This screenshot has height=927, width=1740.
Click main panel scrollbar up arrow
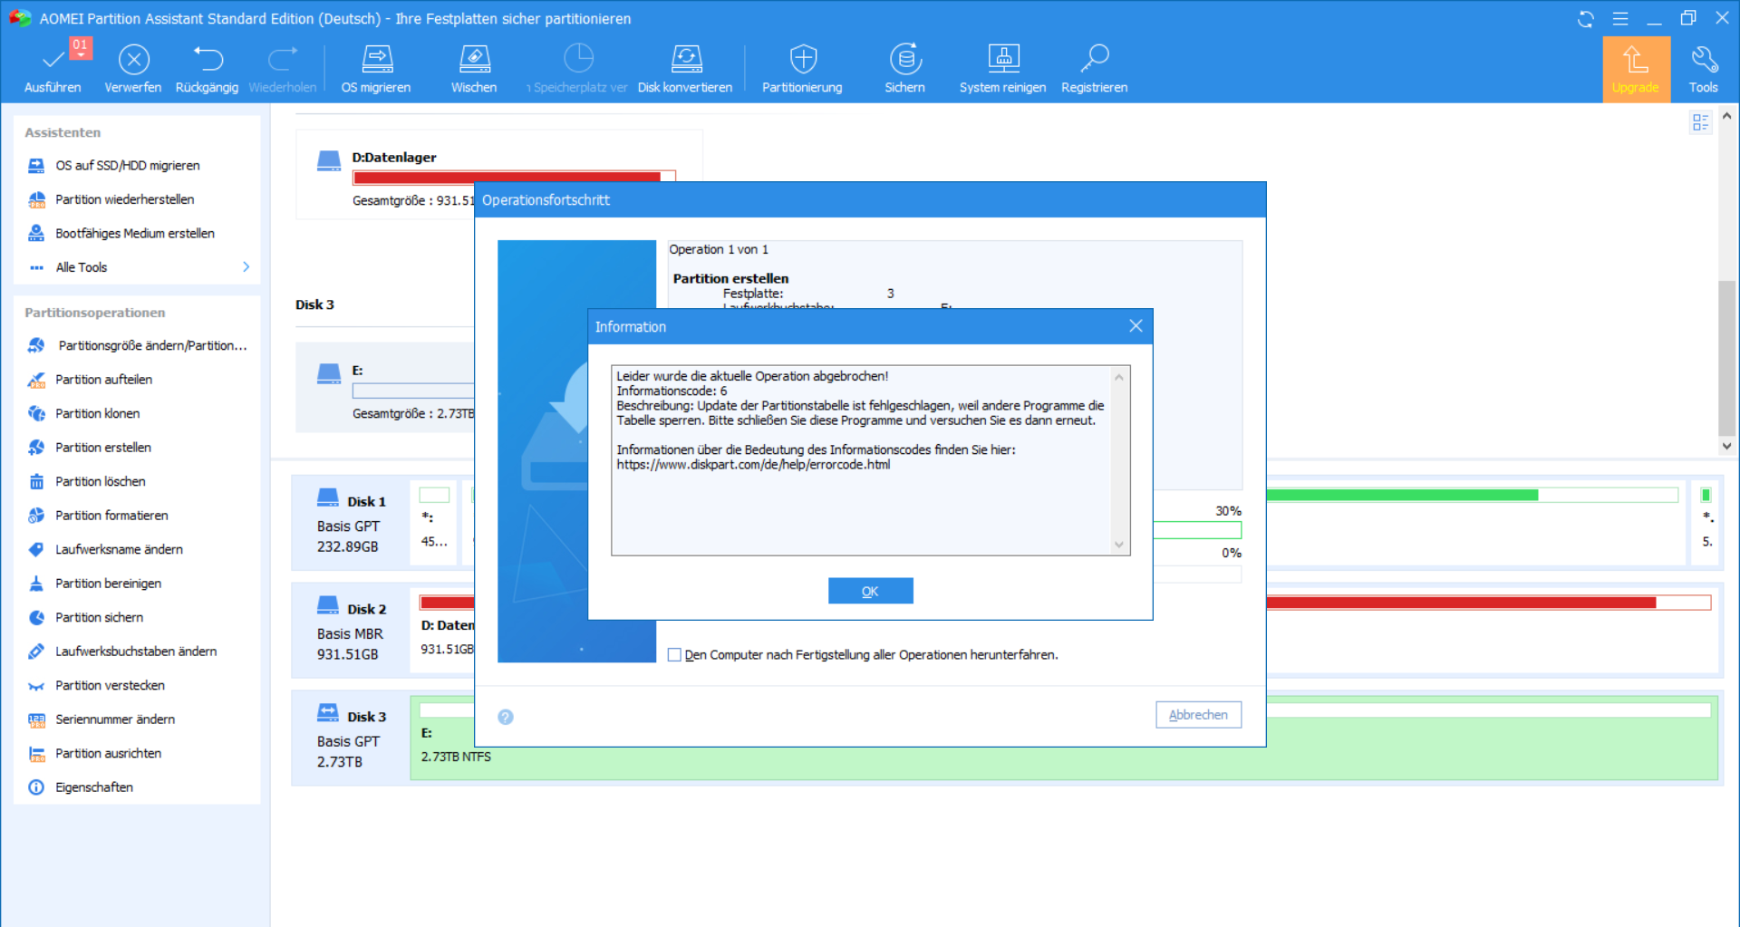point(1726,116)
